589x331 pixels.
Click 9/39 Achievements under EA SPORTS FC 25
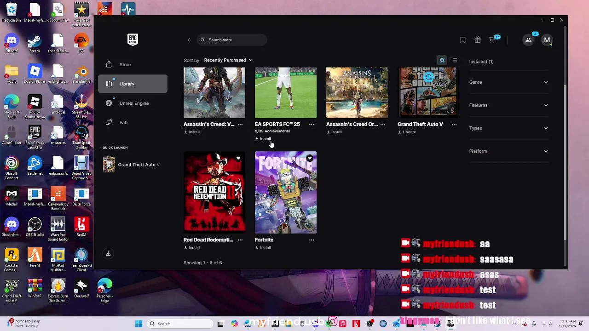[272, 131]
